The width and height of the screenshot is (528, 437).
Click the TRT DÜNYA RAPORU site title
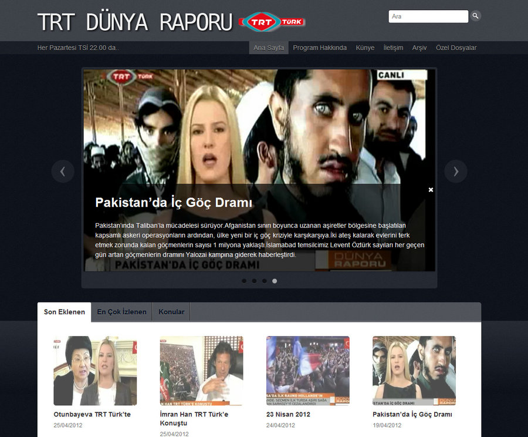click(x=135, y=22)
